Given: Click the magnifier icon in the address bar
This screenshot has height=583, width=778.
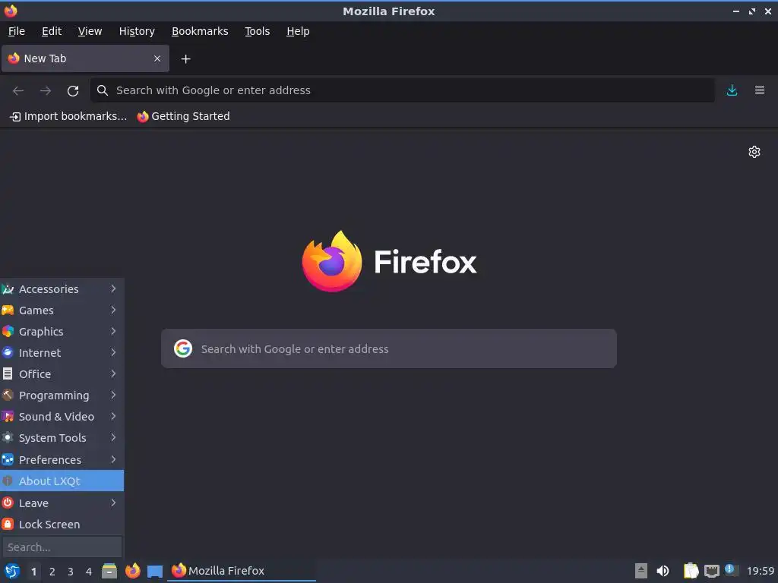Looking at the screenshot, I should pyautogui.click(x=103, y=90).
